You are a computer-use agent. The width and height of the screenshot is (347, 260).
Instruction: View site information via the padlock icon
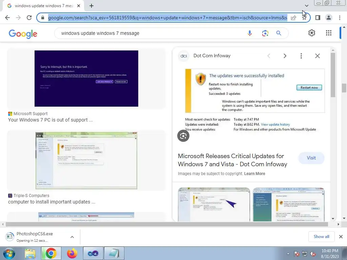[x=43, y=18]
